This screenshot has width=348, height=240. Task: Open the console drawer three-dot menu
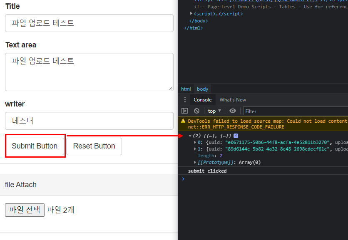point(185,99)
